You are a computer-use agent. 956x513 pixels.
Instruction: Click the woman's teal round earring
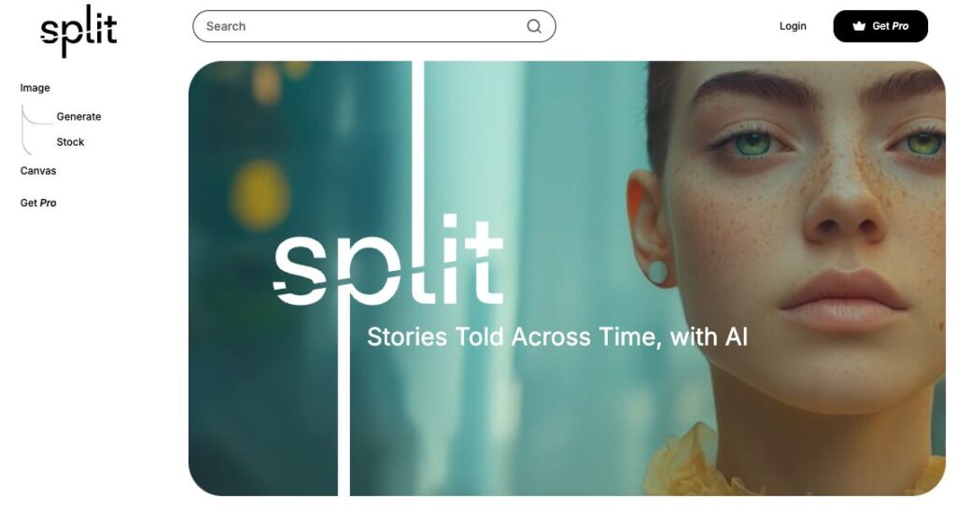[x=657, y=272]
